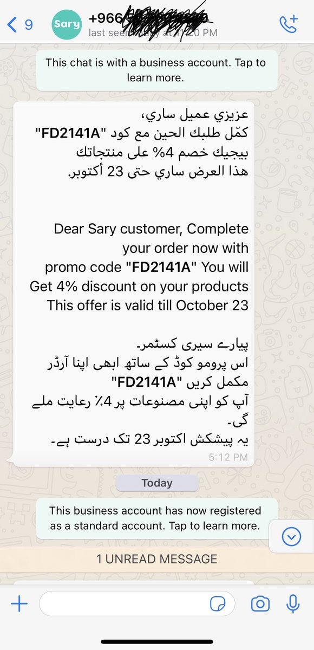The height and width of the screenshot is (650, 314).
Task: Tap the 5:12 PM message timestamp
Action: [228, 457]
